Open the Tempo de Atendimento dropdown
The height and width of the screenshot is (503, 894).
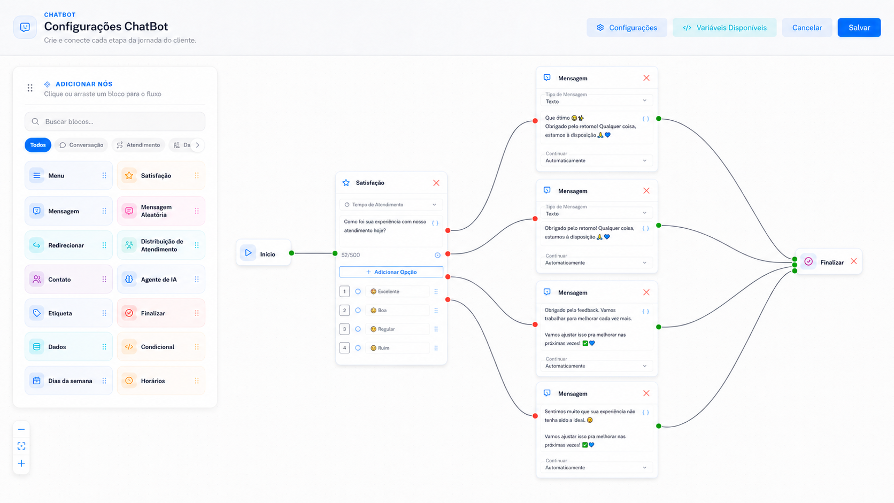pos(391,205)
